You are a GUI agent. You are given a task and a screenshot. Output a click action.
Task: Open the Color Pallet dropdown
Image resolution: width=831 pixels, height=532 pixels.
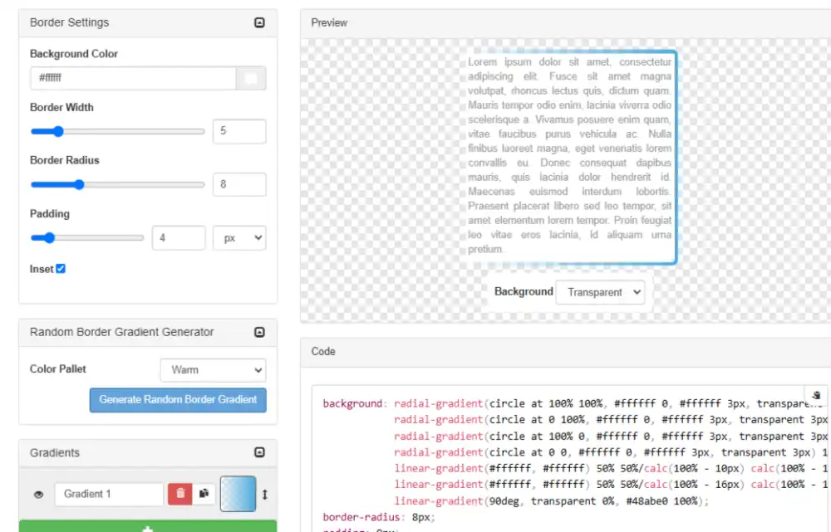(213, 370)
